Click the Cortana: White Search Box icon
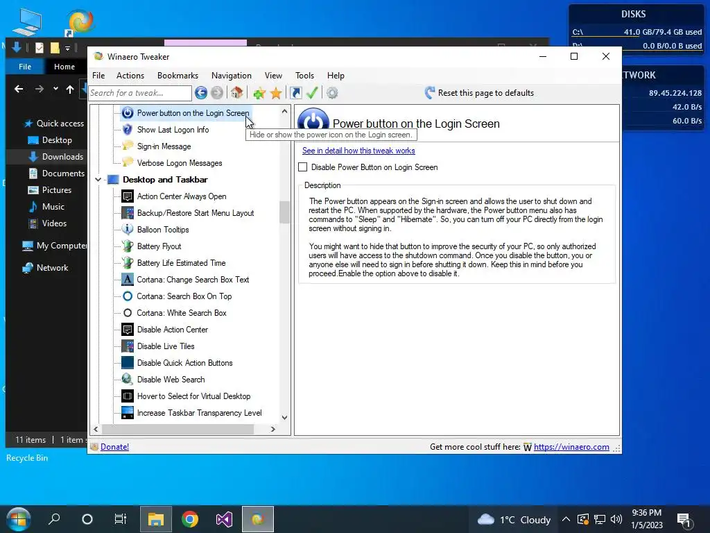This screenshot has width=710, height=533. tap(128, 313)
